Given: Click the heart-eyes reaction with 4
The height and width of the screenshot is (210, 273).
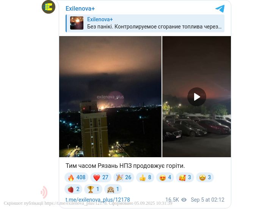Looking at the screenshot, I should pos(165,177).
